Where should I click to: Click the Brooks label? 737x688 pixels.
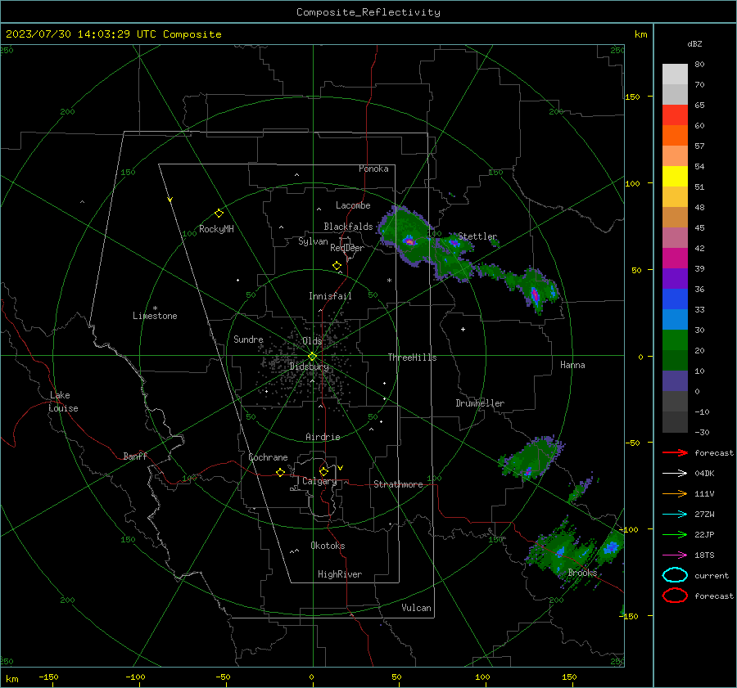coord(582,573)
